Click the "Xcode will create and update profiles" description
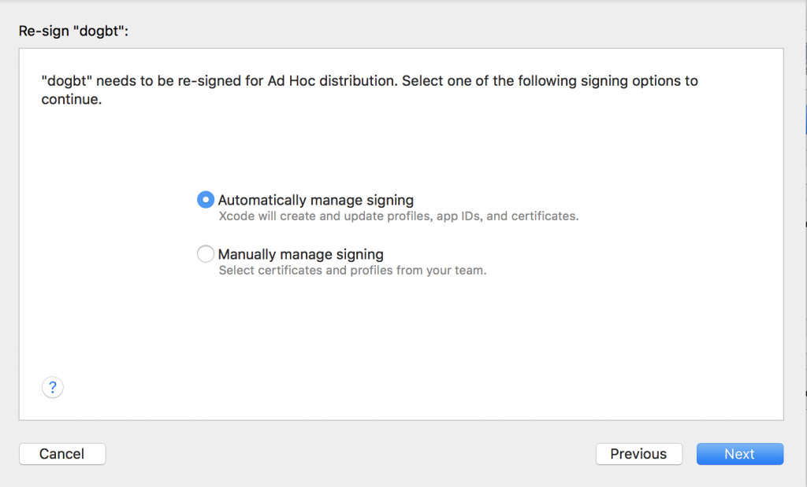 (x=398, y=216)
